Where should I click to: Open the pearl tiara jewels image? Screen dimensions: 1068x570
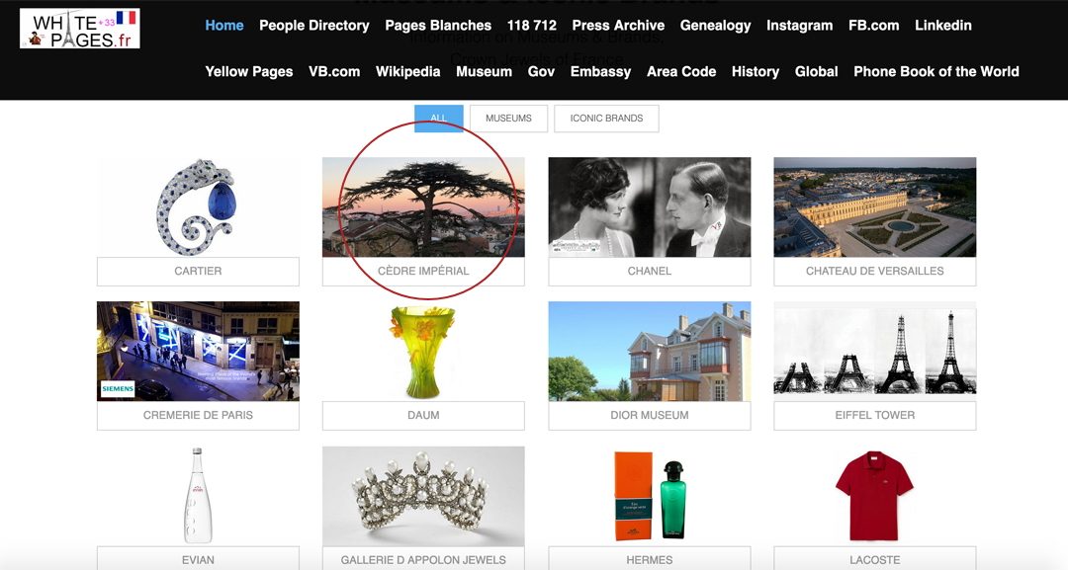(x=423, y=496)
